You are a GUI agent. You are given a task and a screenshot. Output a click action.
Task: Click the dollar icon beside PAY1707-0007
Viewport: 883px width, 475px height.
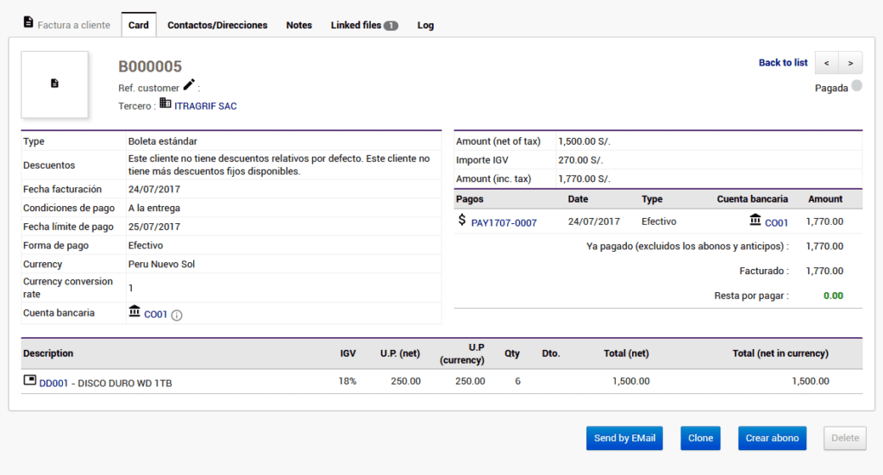pos(462,221)
